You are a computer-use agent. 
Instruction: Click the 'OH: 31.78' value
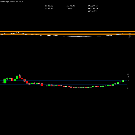(93, 9)
